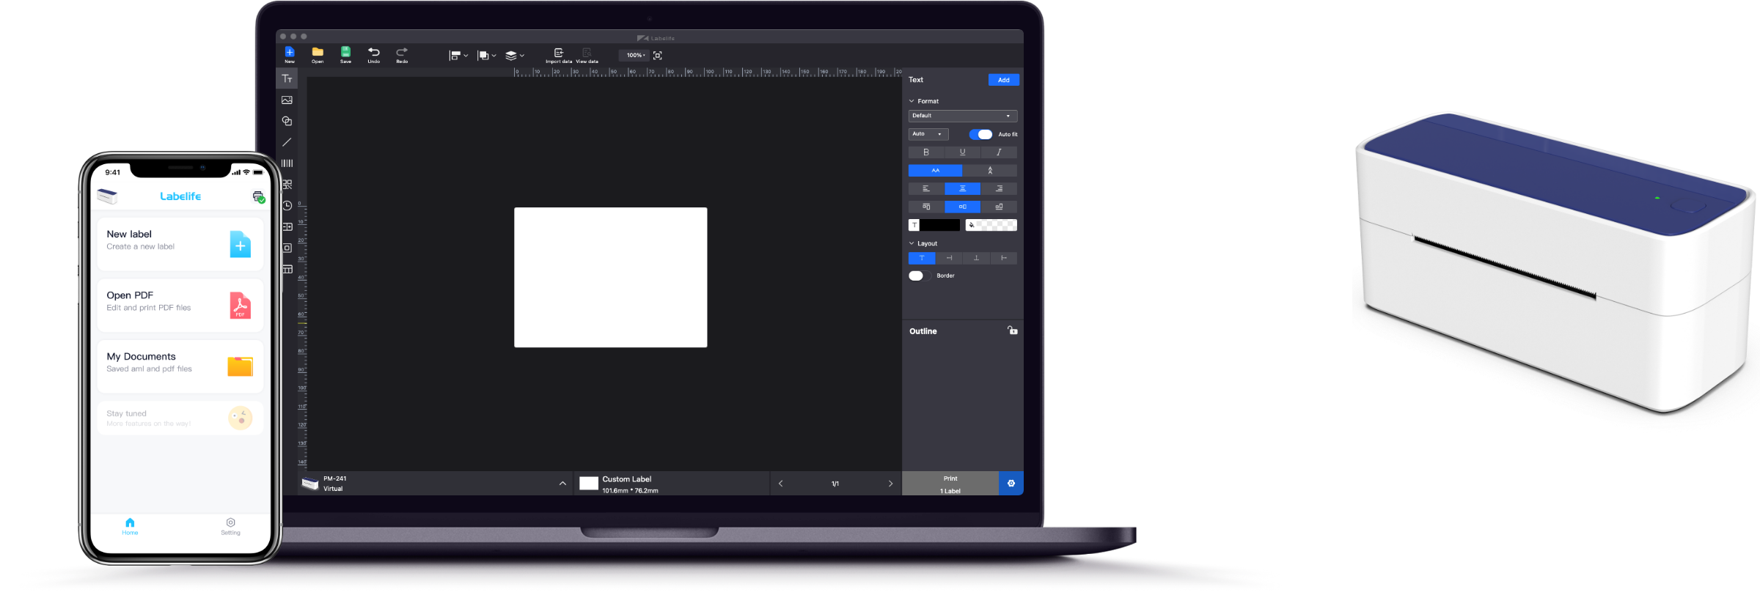Enable the Border toggle
The width and height of the screenshot is (1760, 595).
tap(919, 276)
